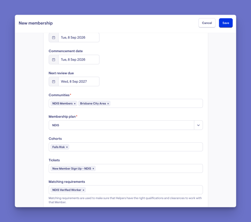Click the calendar icon beside Commencement date
Screen dimensions: 251x222
[x=54, y=60]
